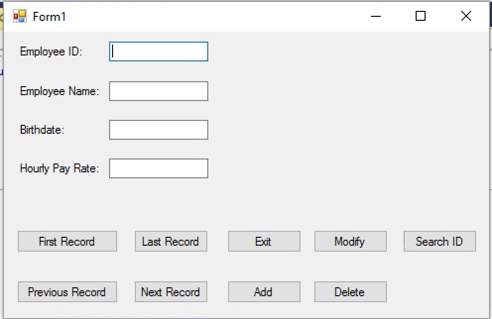492x319 pixels.
Task: Click the Form1 title text in the title bar
Action: (50, 16)
